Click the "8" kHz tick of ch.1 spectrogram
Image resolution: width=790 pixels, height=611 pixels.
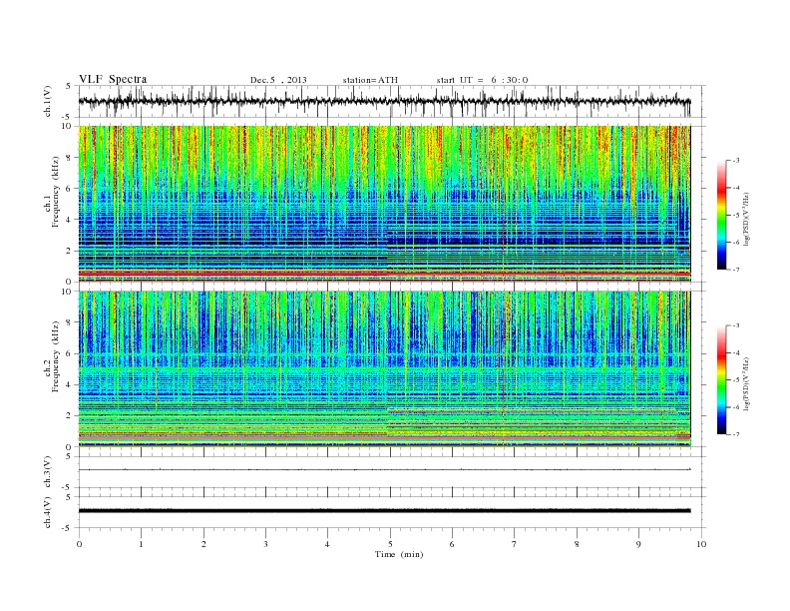[x=69, y=158]
